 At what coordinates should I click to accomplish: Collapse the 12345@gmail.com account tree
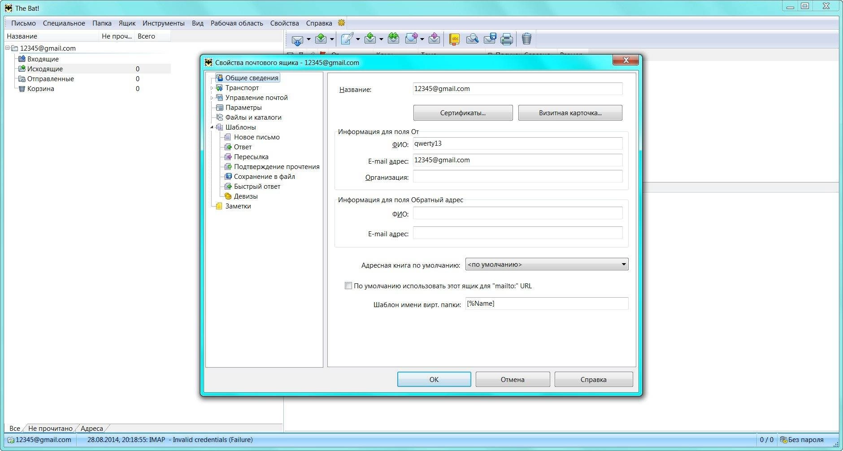point(7,48)
